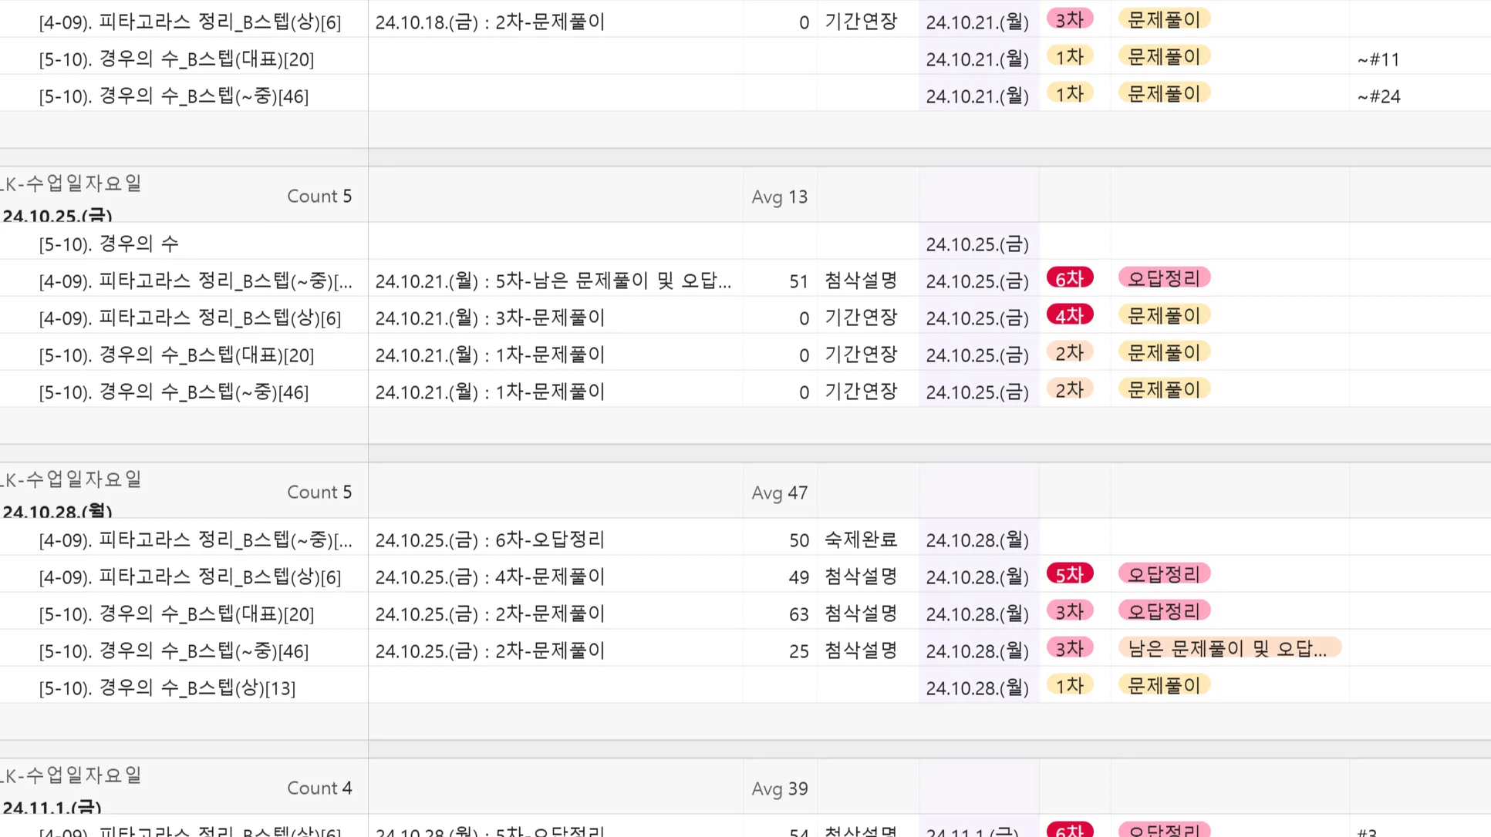Click the 24.10.28.(월) group header

(58, 511)
